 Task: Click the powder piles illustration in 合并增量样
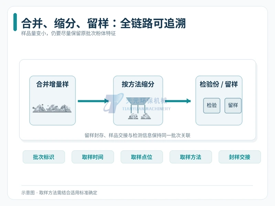52,108
